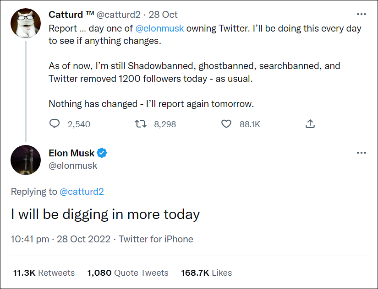Viewport: 378px width, 289px height.
Task: Open the three-dot menu on Catturd's tweet
Action: click(x=362, y=15)
